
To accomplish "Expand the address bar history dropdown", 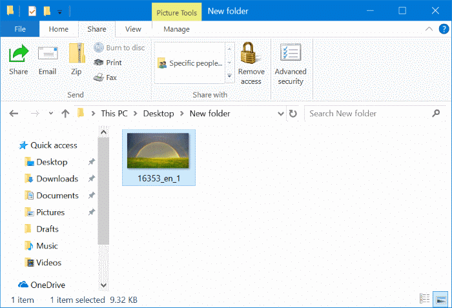I will [x=280, y=114].
